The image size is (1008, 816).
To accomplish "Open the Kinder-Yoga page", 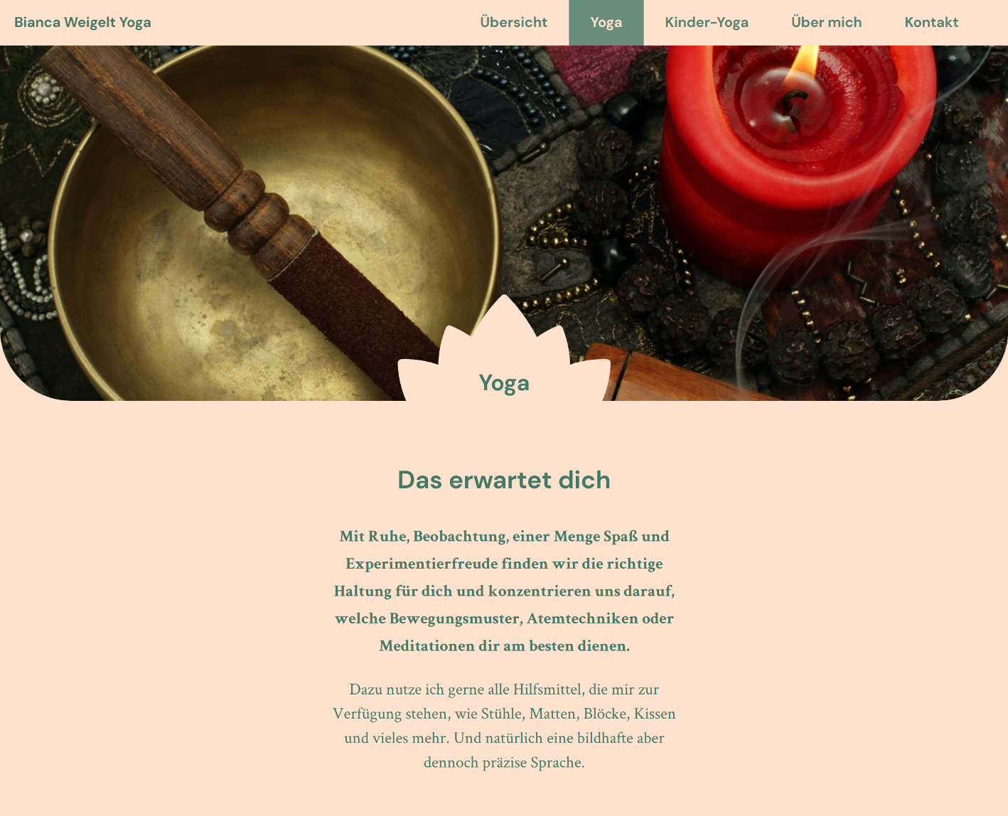I will [707, 22].
